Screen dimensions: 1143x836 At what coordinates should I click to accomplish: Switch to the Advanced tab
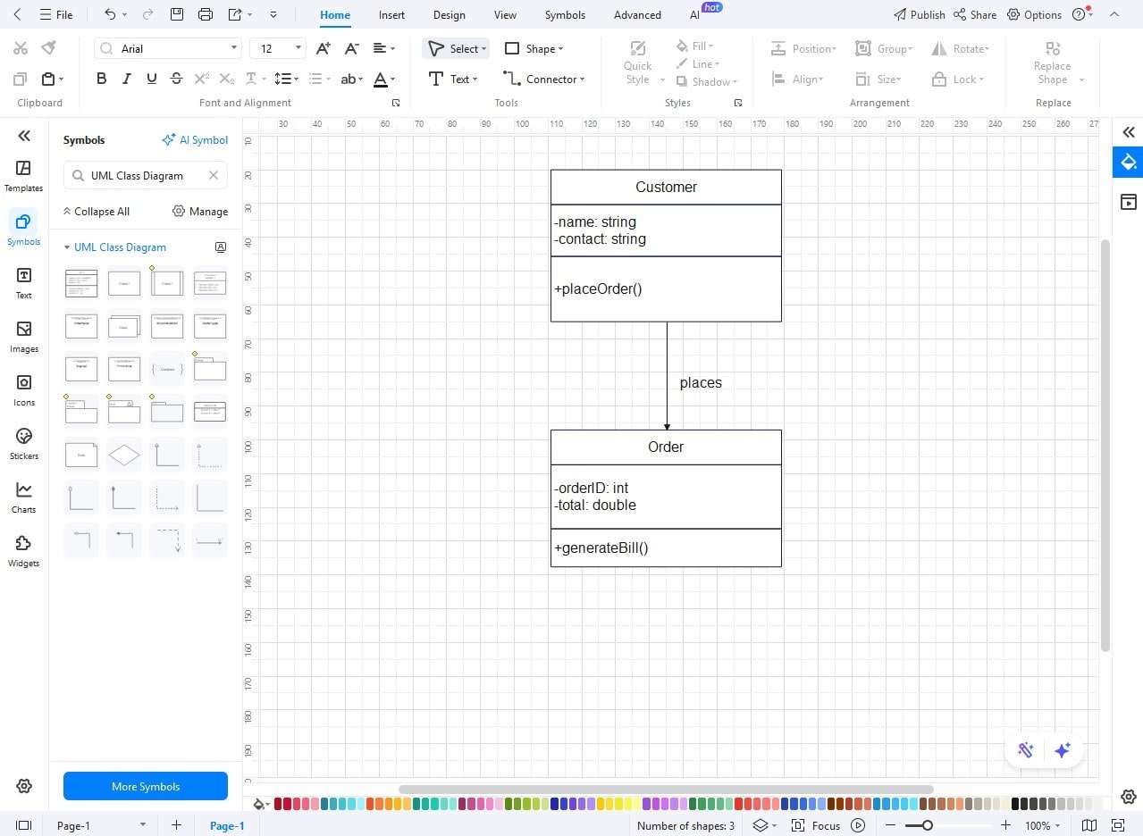(x=637, y=14)
